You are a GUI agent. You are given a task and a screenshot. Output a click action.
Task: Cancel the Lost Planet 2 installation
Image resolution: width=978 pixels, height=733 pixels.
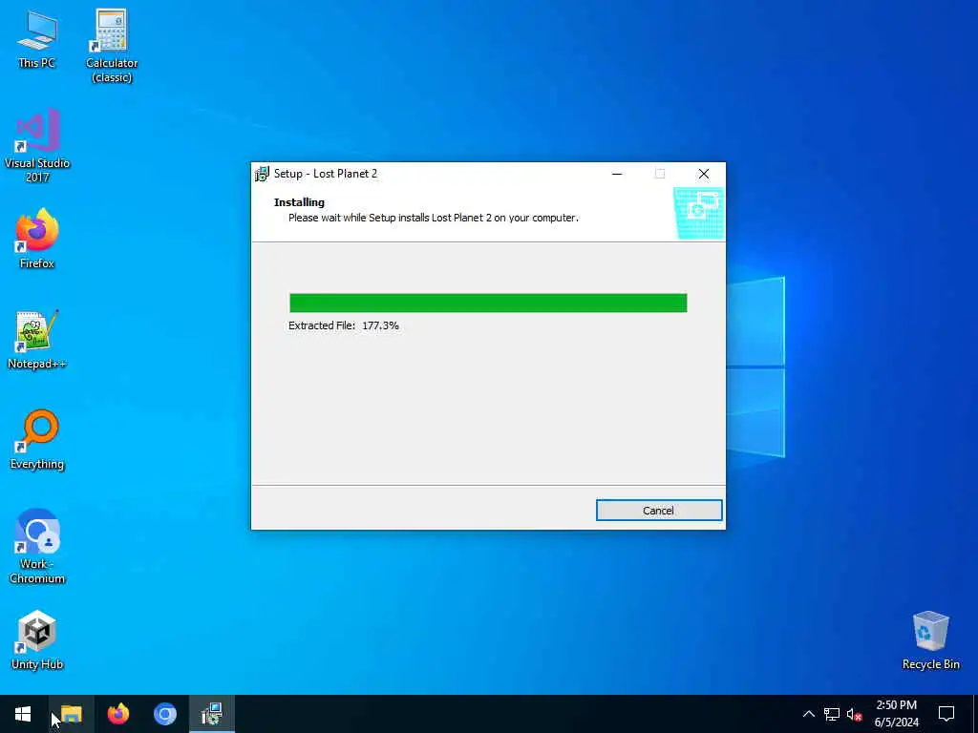[x=659, y=511]
